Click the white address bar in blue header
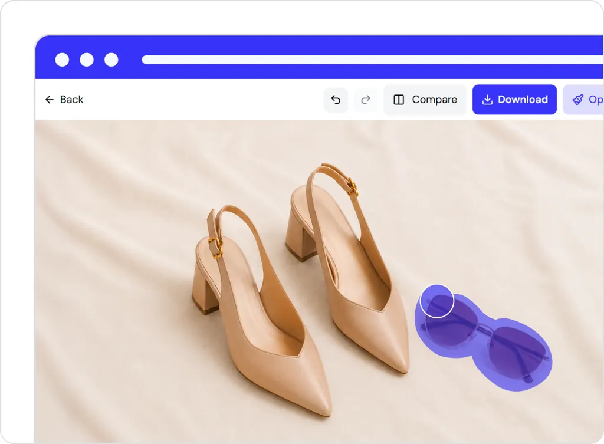This screenshot has height=444, width=604. point(372,60)
